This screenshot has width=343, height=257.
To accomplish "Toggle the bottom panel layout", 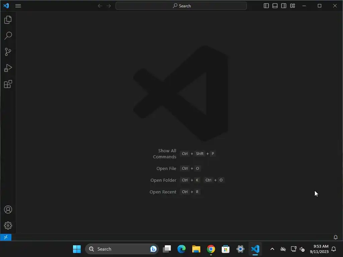I will [275, 6].
